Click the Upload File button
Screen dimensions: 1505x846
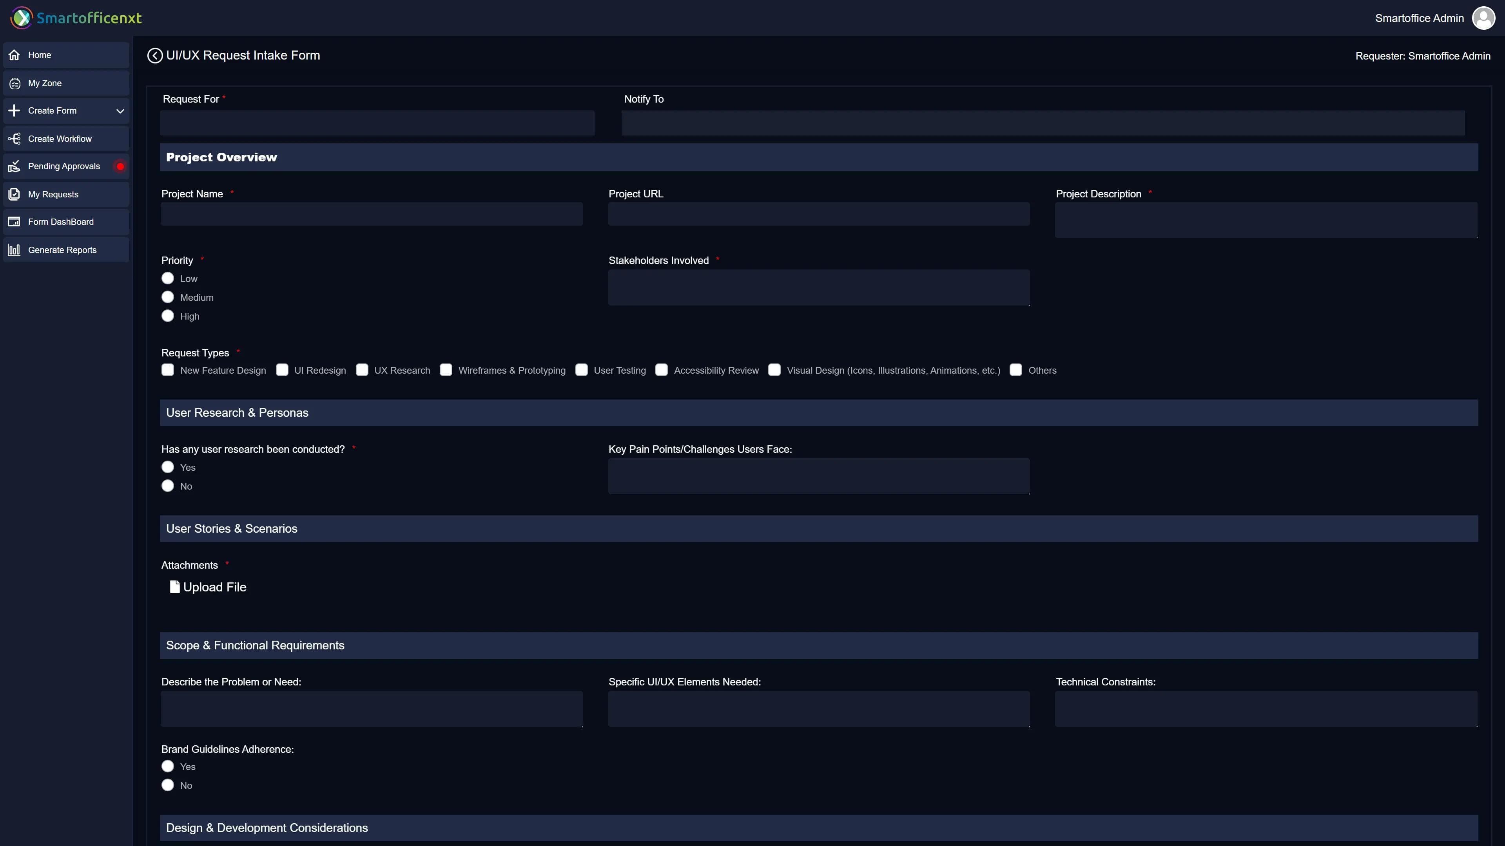[207, 587]
